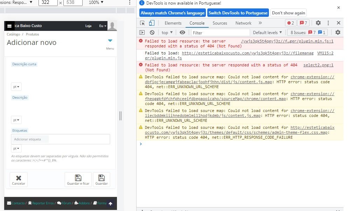This screenshot has height=211, width=354.
Task: Select the inspect element picker icon
Action: pyautogui.click(x=142, y=23)
